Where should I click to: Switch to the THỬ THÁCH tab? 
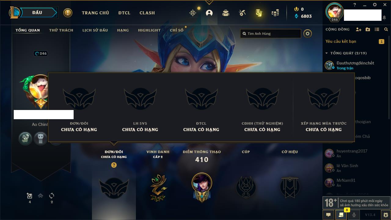(x=61, y=30)
